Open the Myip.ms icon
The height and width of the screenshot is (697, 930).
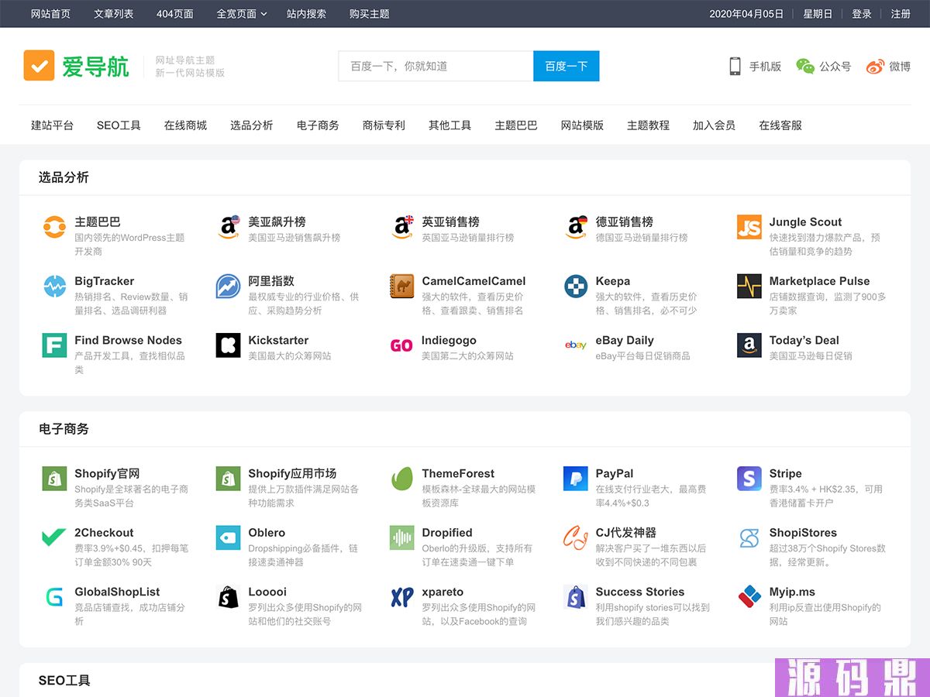(x=749, y=596)
